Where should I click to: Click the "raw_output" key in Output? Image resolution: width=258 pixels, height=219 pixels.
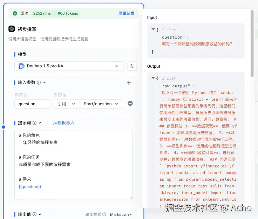point(175,86)
